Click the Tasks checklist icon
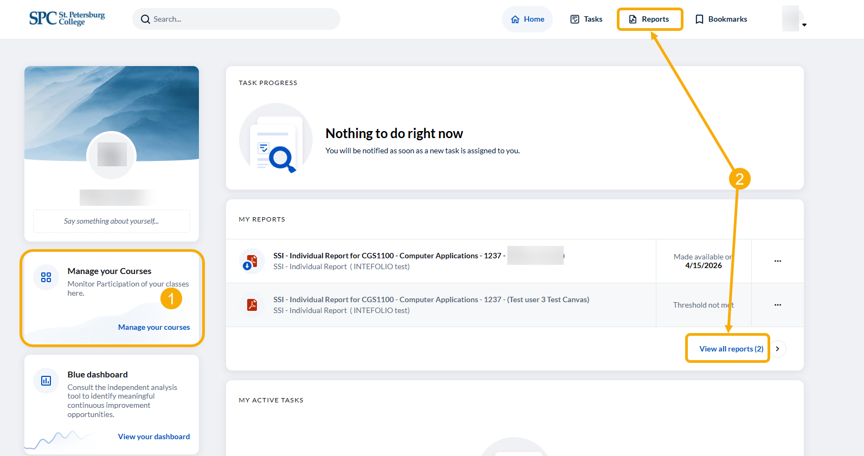This screenshot has height=456, width=864. coord(575,19)
